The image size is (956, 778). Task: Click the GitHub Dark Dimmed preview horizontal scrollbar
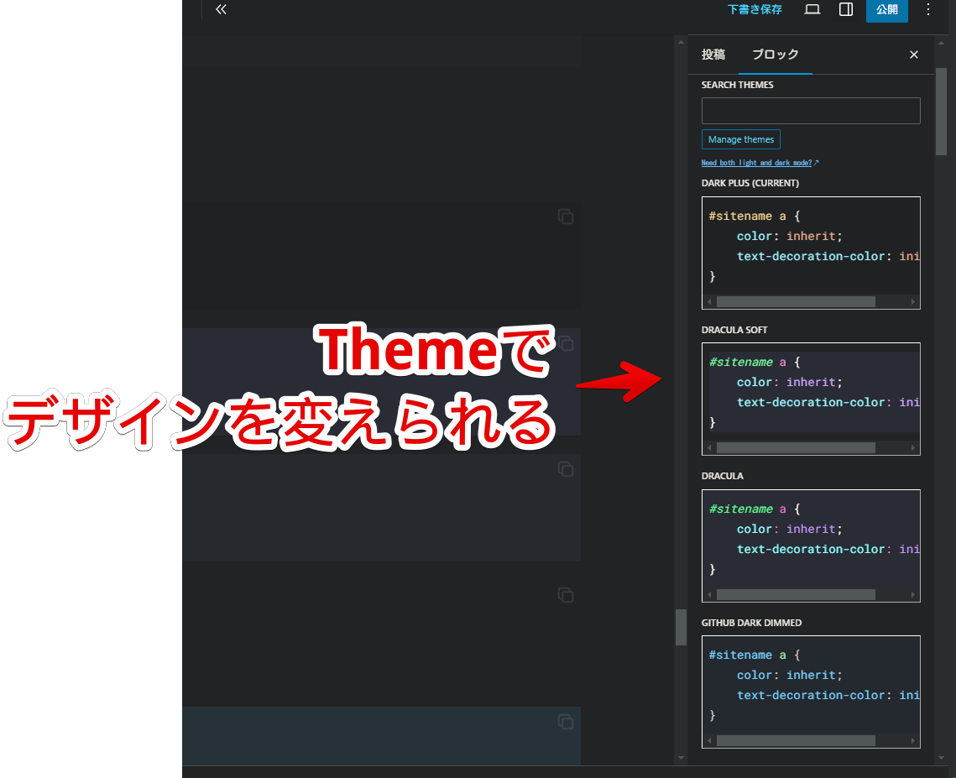796,741
